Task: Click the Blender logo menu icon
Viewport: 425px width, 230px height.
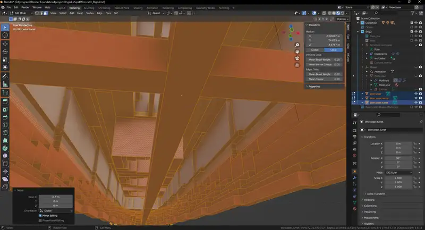Action: pos(3,7)
